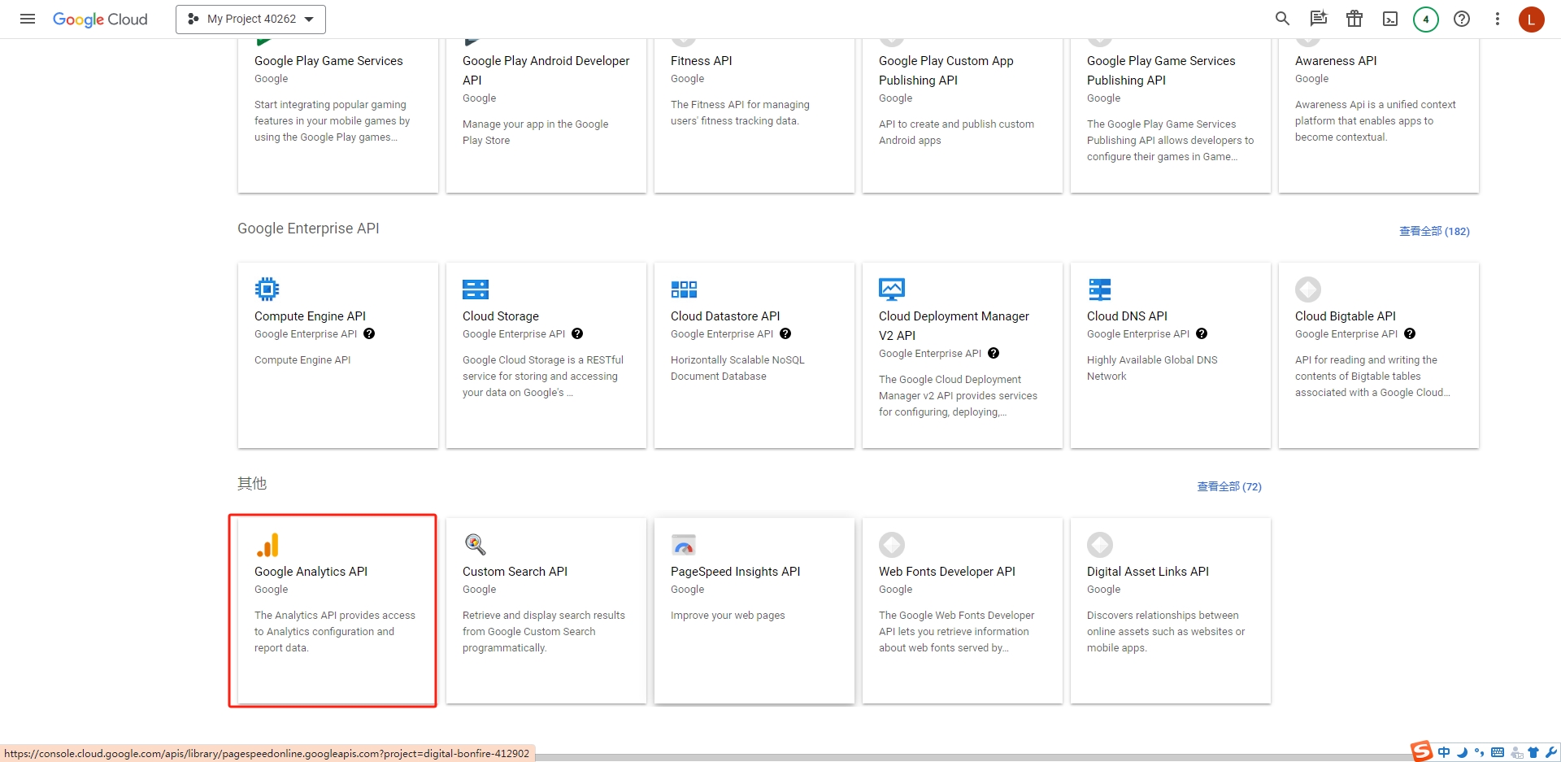The image size is (1561, 762).
Task: Click the Cloud Bigtable API gray icon
Action: tap(1308, 289)
